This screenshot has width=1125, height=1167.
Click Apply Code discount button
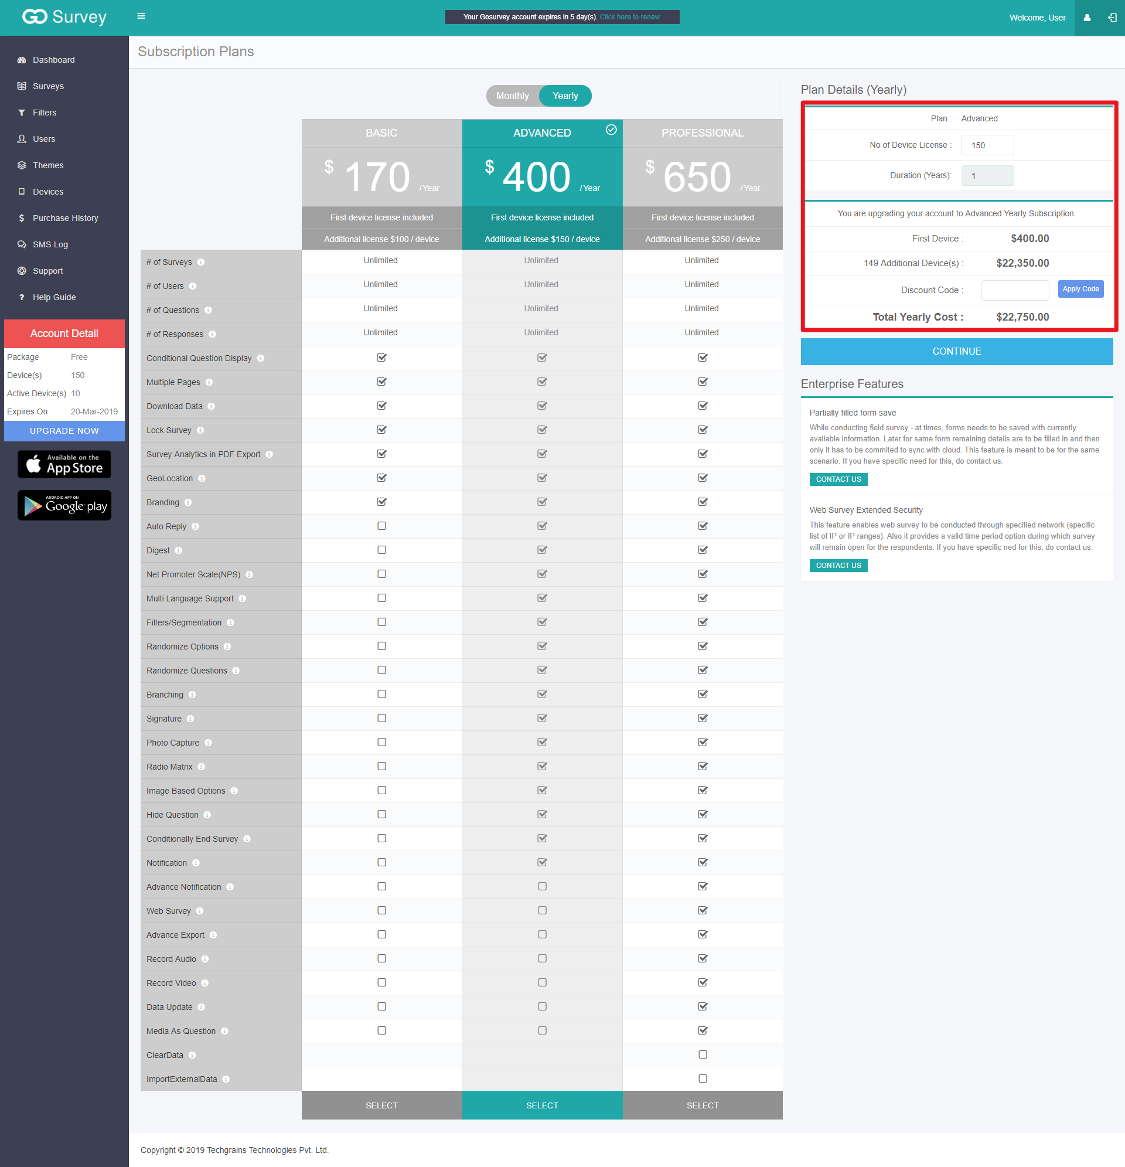[x=1080, y=288]
